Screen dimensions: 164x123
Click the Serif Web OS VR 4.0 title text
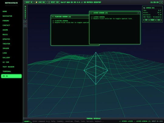click(81, 2)
